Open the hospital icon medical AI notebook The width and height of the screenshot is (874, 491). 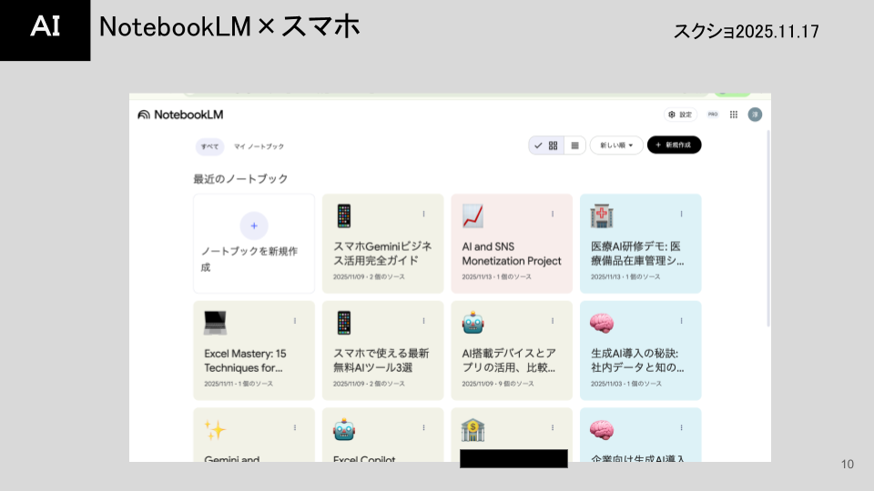coord(640,244)
